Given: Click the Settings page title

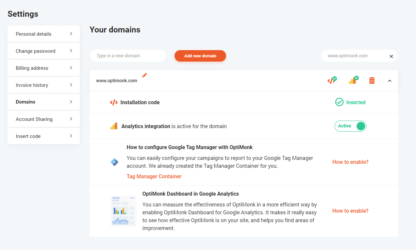Looking at the screenshot, I should pyautogui.click(x=23, y=14).
